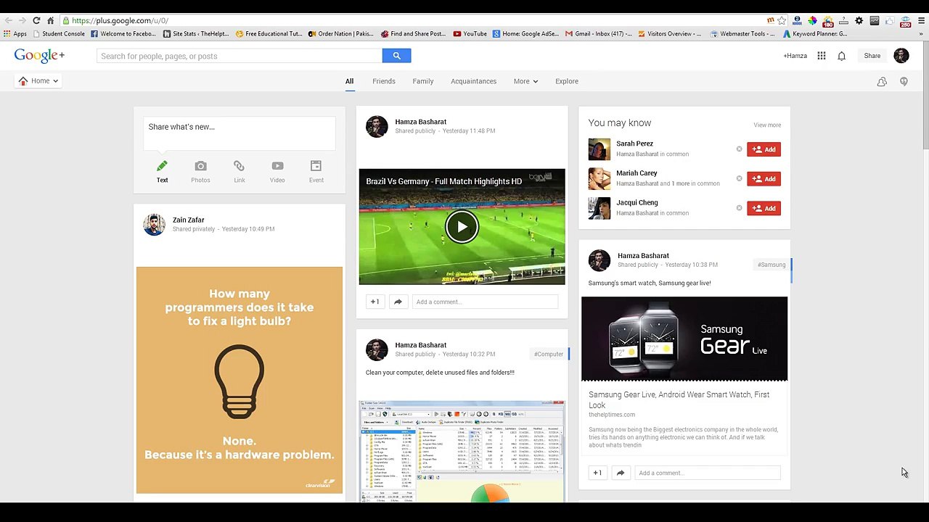Click the thumbs-up extension icon
929x522 pixels.
(x=889, y=20)
